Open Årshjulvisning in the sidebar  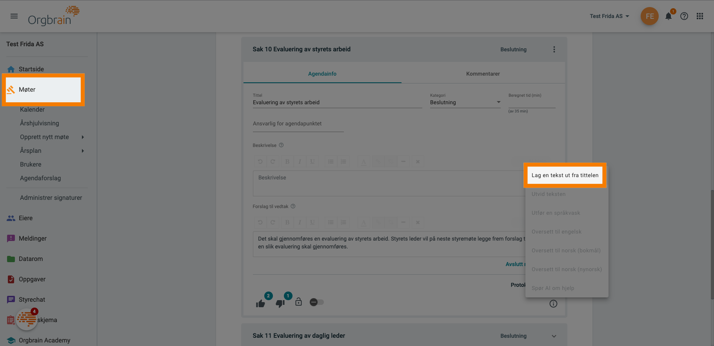coord(40,123)
